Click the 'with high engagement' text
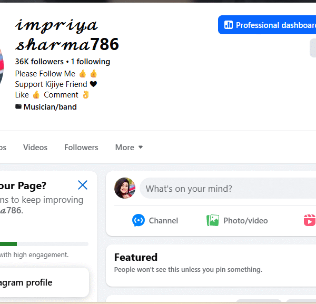Screen dimensions: 316x304 (34, 255)
